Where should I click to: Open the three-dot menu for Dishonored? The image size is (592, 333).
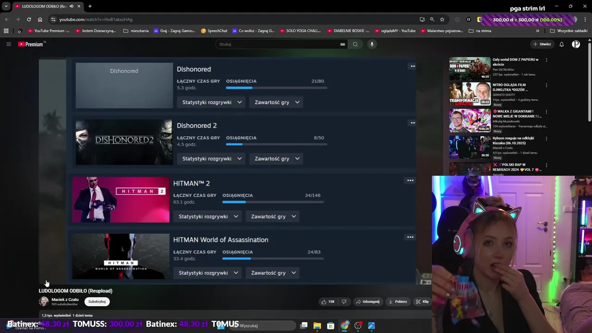pyautogui.click(x=413, y=66)
